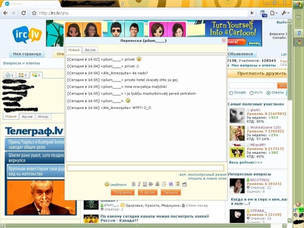This screenshot has height=228, width=304.
Task: Click the Windows Start button
Action: point(299,4)
